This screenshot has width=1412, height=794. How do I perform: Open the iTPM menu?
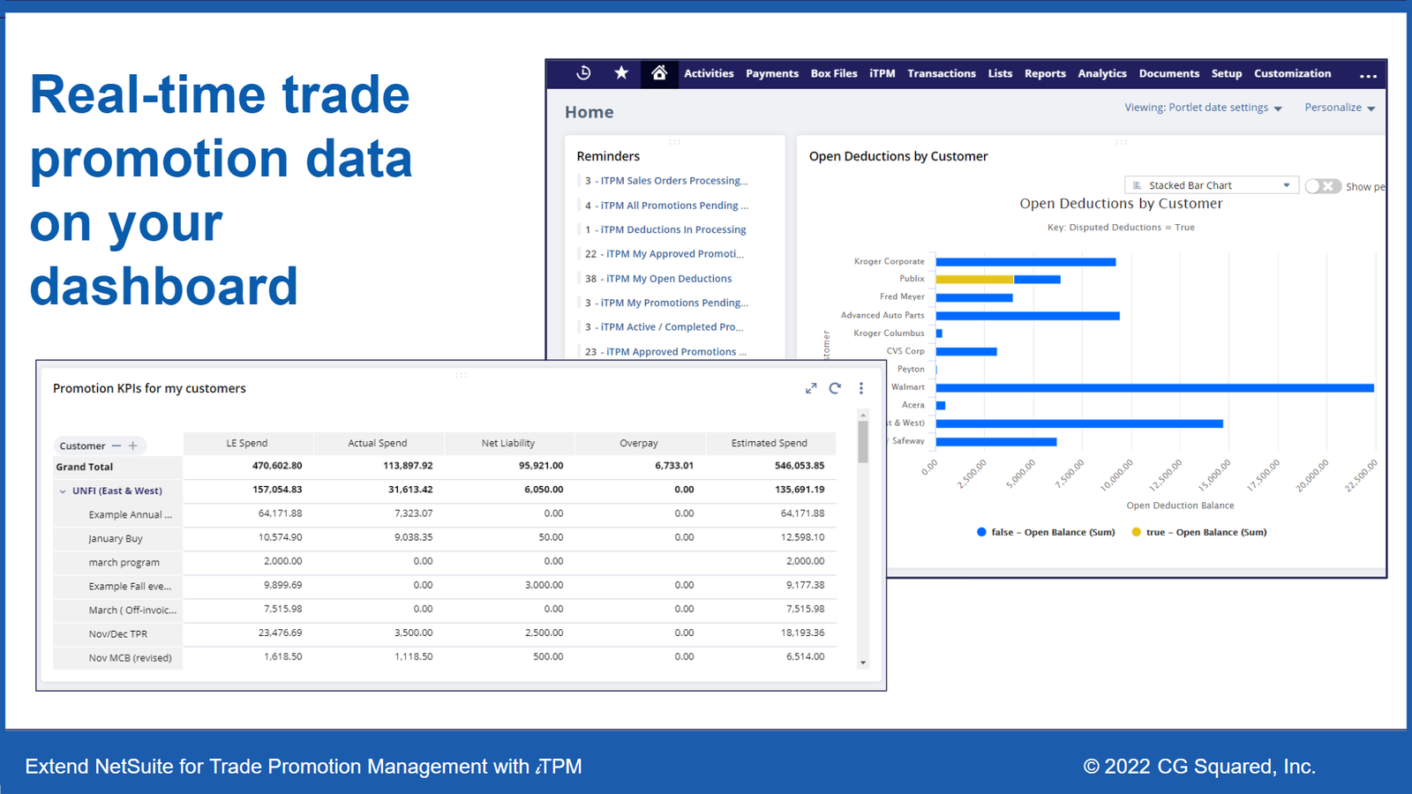point(882,73)
